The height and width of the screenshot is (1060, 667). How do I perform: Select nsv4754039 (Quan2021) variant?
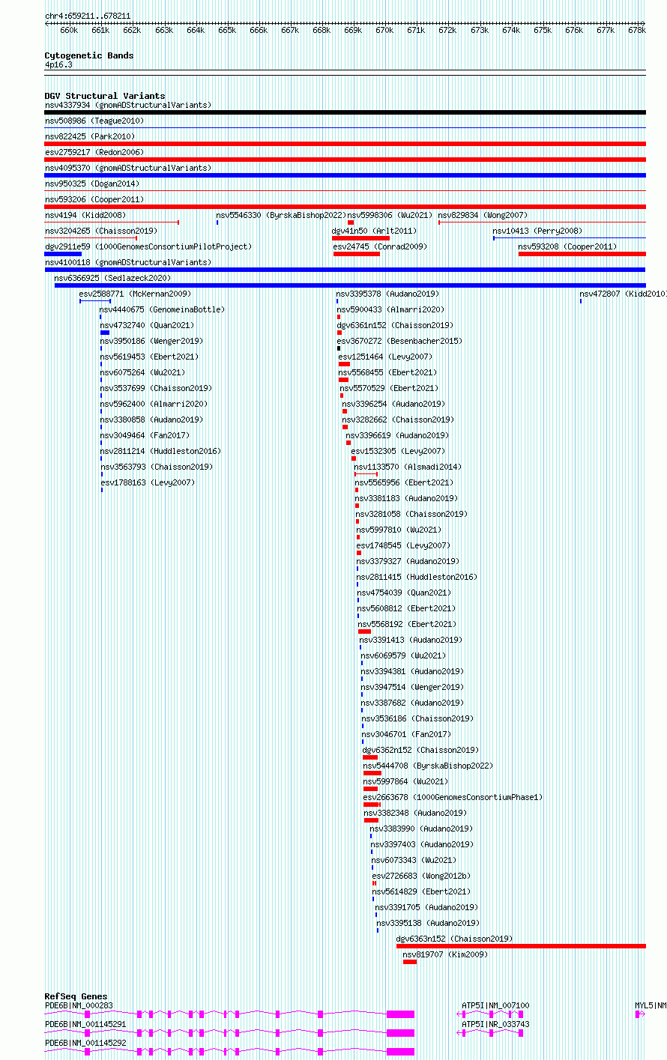coord(404,593)
